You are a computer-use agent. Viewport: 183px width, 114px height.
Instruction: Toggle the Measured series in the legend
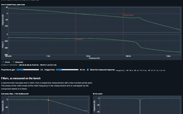click(18, 62)
